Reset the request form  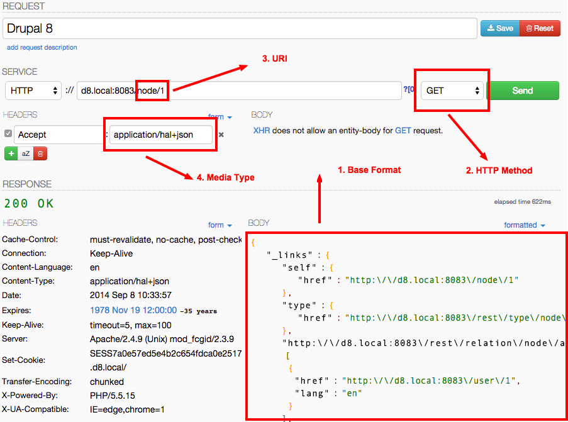coord(540,28)
